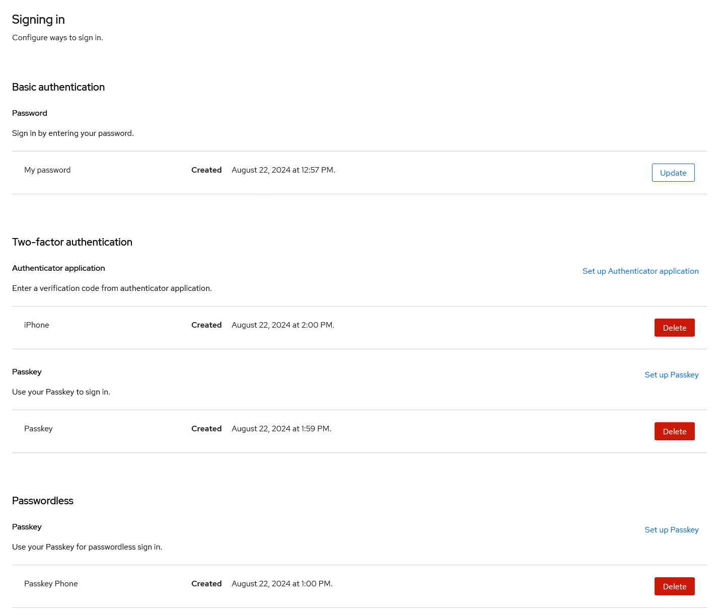This screenshot has height=616, width=719.
Task: Click the iPhone credential label
Action: click(x=36, y=325)
